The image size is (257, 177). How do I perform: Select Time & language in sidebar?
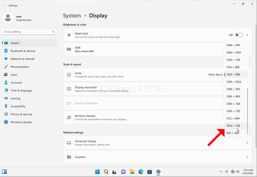point(30,91)
